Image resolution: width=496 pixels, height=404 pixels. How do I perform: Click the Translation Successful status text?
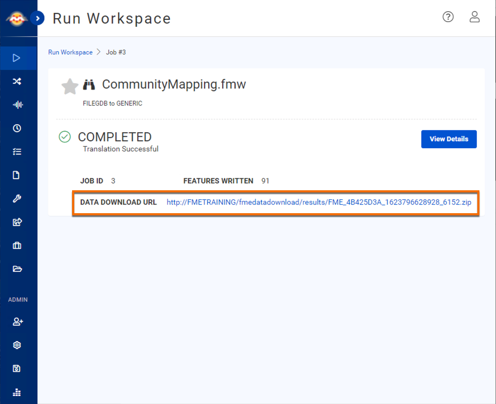[121, 149]
